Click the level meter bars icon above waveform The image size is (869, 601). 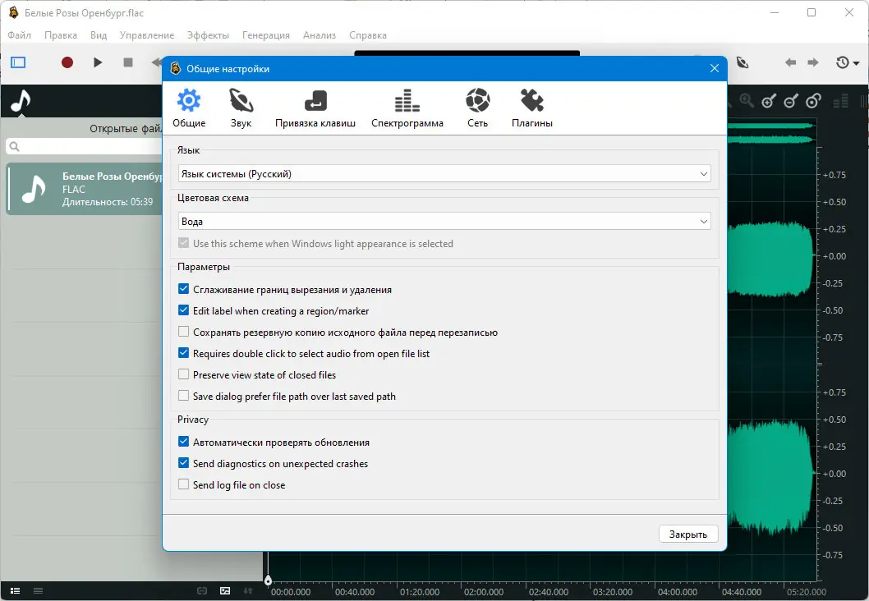(841, 101)
